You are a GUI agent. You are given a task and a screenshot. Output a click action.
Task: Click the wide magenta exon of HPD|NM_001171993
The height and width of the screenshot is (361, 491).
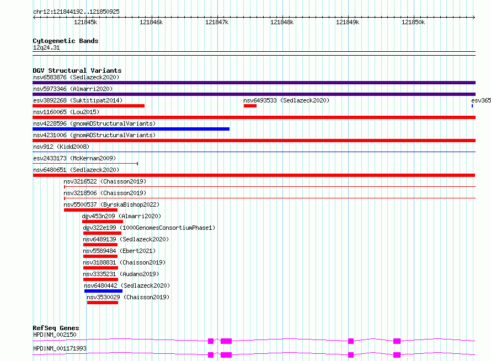(226, 355)
